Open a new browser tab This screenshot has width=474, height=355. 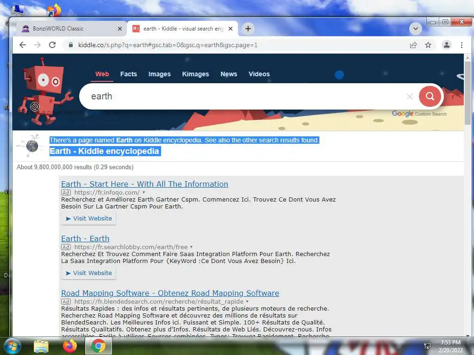click(248, 29)
